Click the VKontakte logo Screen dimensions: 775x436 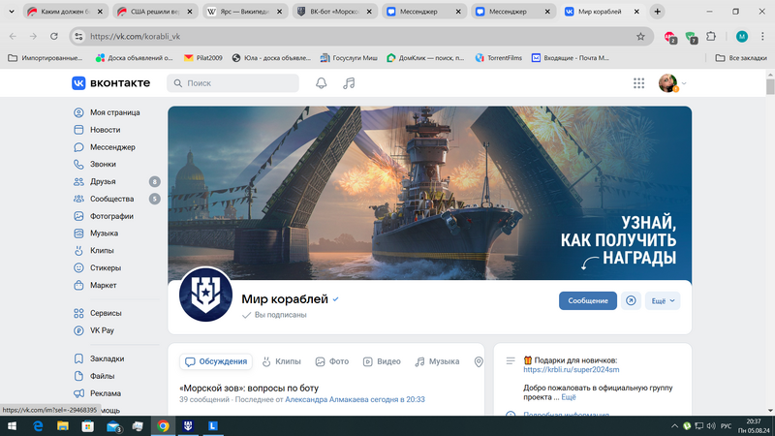(110, 83)
